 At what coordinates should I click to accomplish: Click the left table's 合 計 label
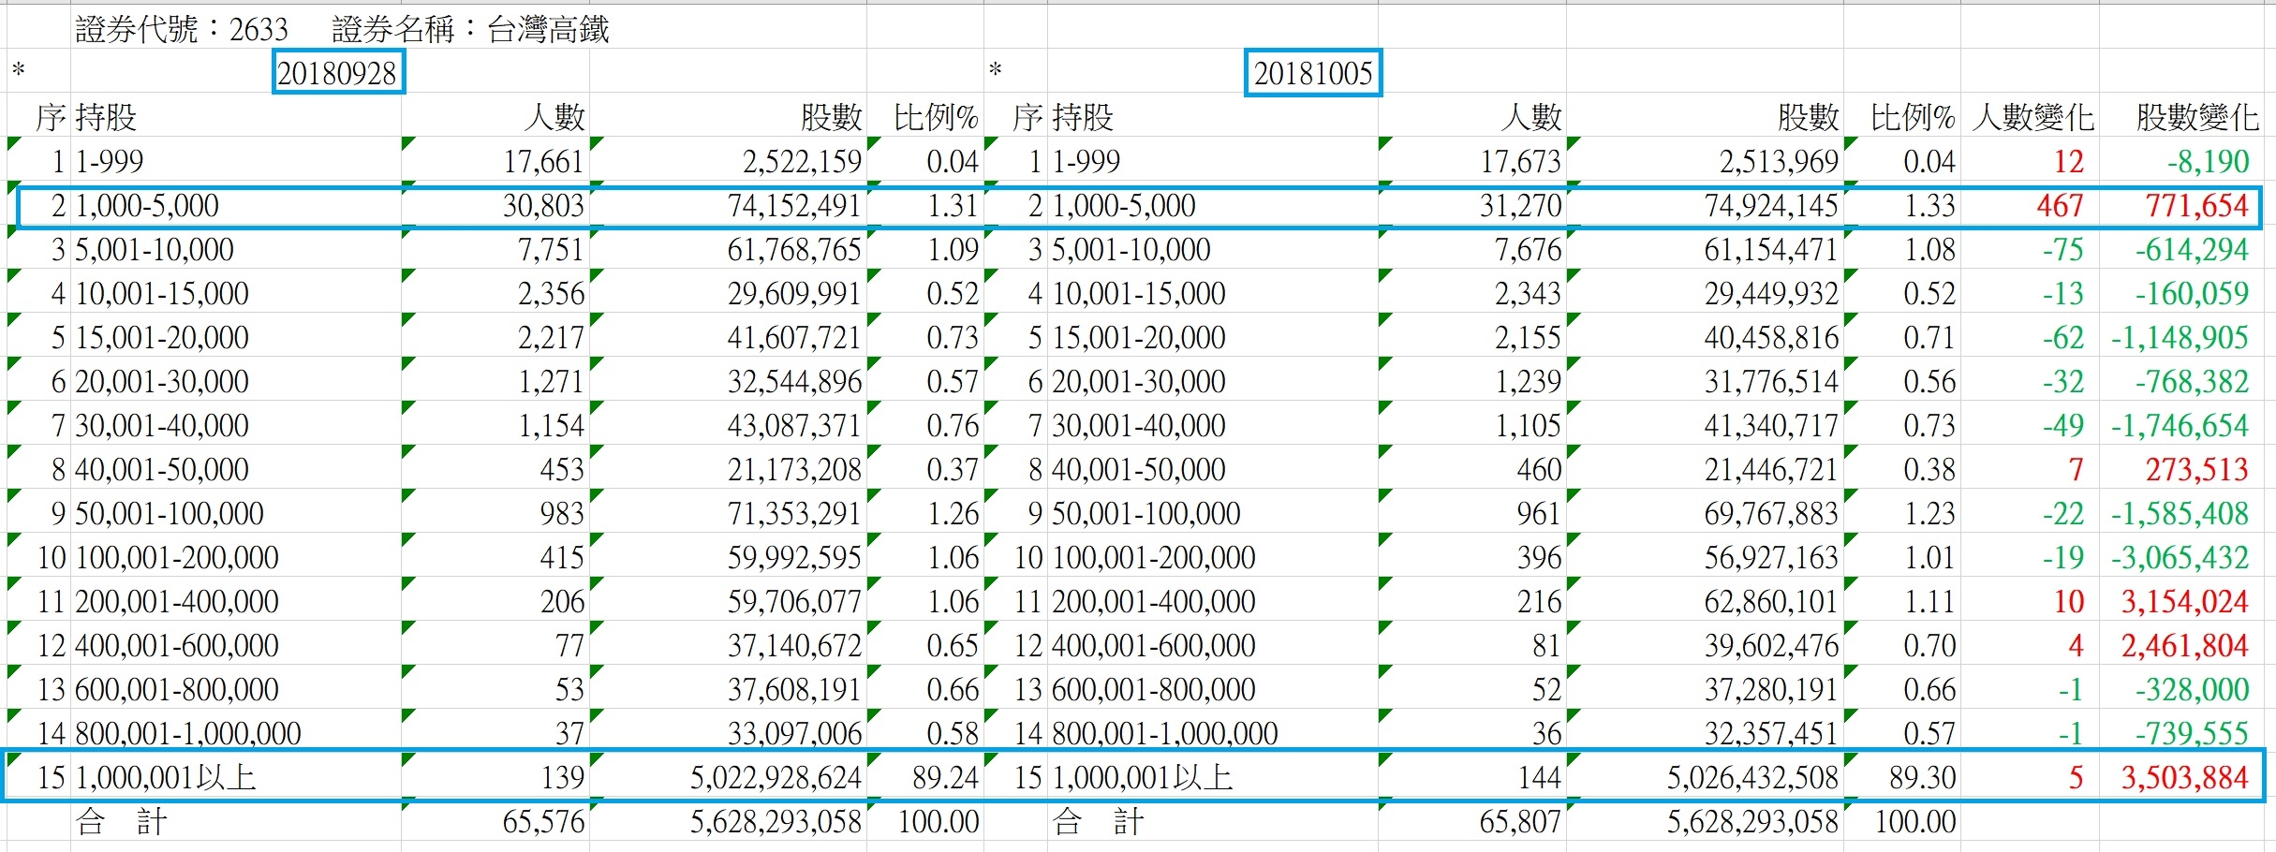pyautogui.click(x=122, y=821)
